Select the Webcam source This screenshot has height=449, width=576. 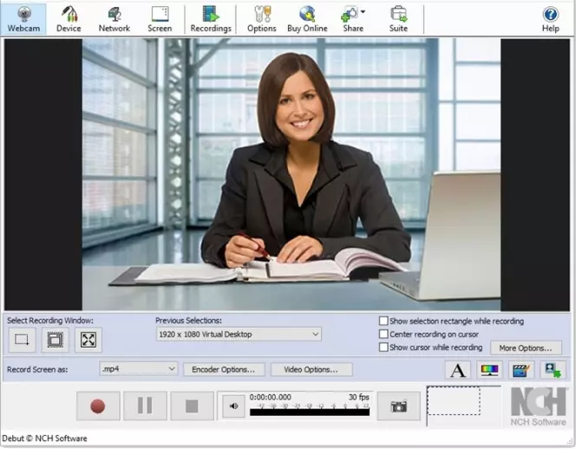pyautogui.click(x=23, y=19)
